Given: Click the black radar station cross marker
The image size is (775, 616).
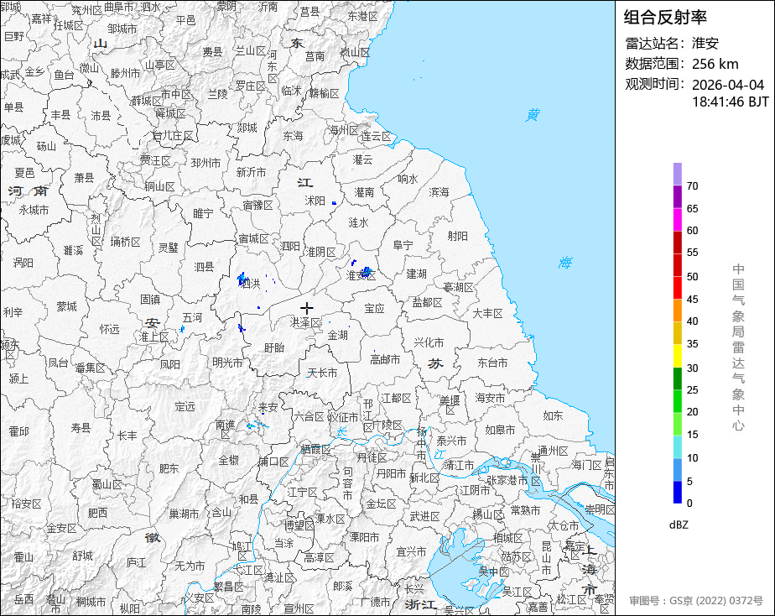Looking at the screenshot, I should coord(306,308).
